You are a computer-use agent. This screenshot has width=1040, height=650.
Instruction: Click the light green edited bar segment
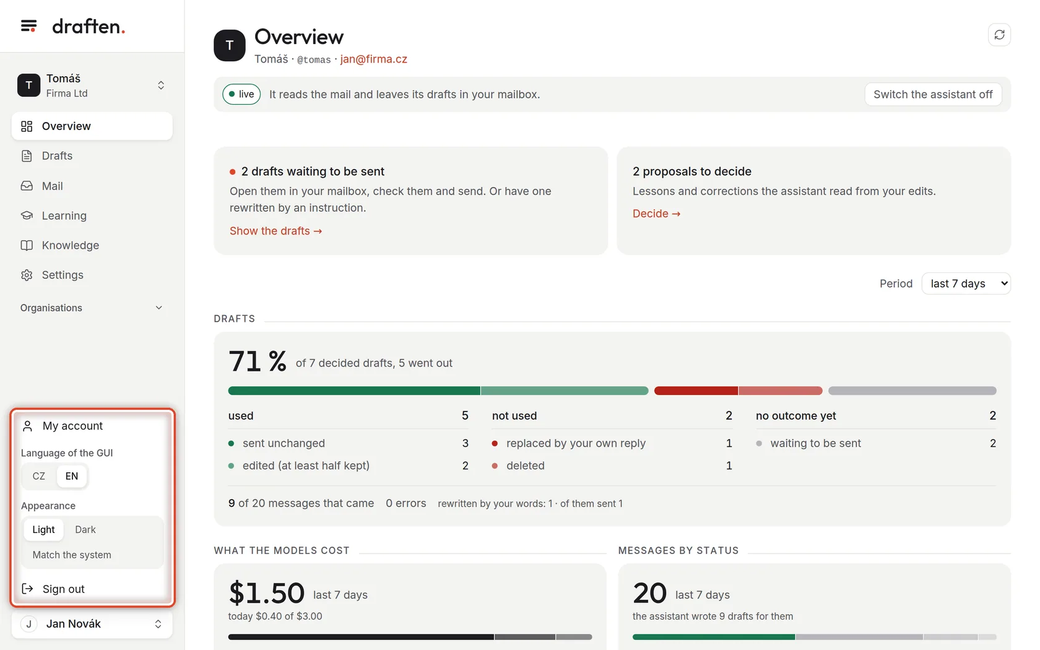pyautogui.click(x=565, y=391)
